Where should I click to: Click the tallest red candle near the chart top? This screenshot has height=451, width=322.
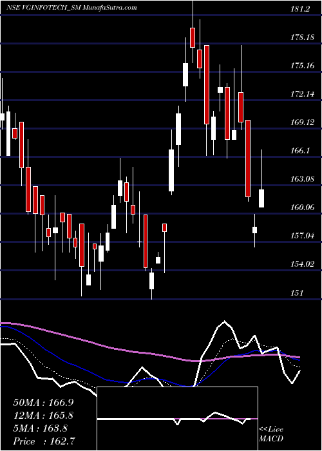[x=207, y=84]
